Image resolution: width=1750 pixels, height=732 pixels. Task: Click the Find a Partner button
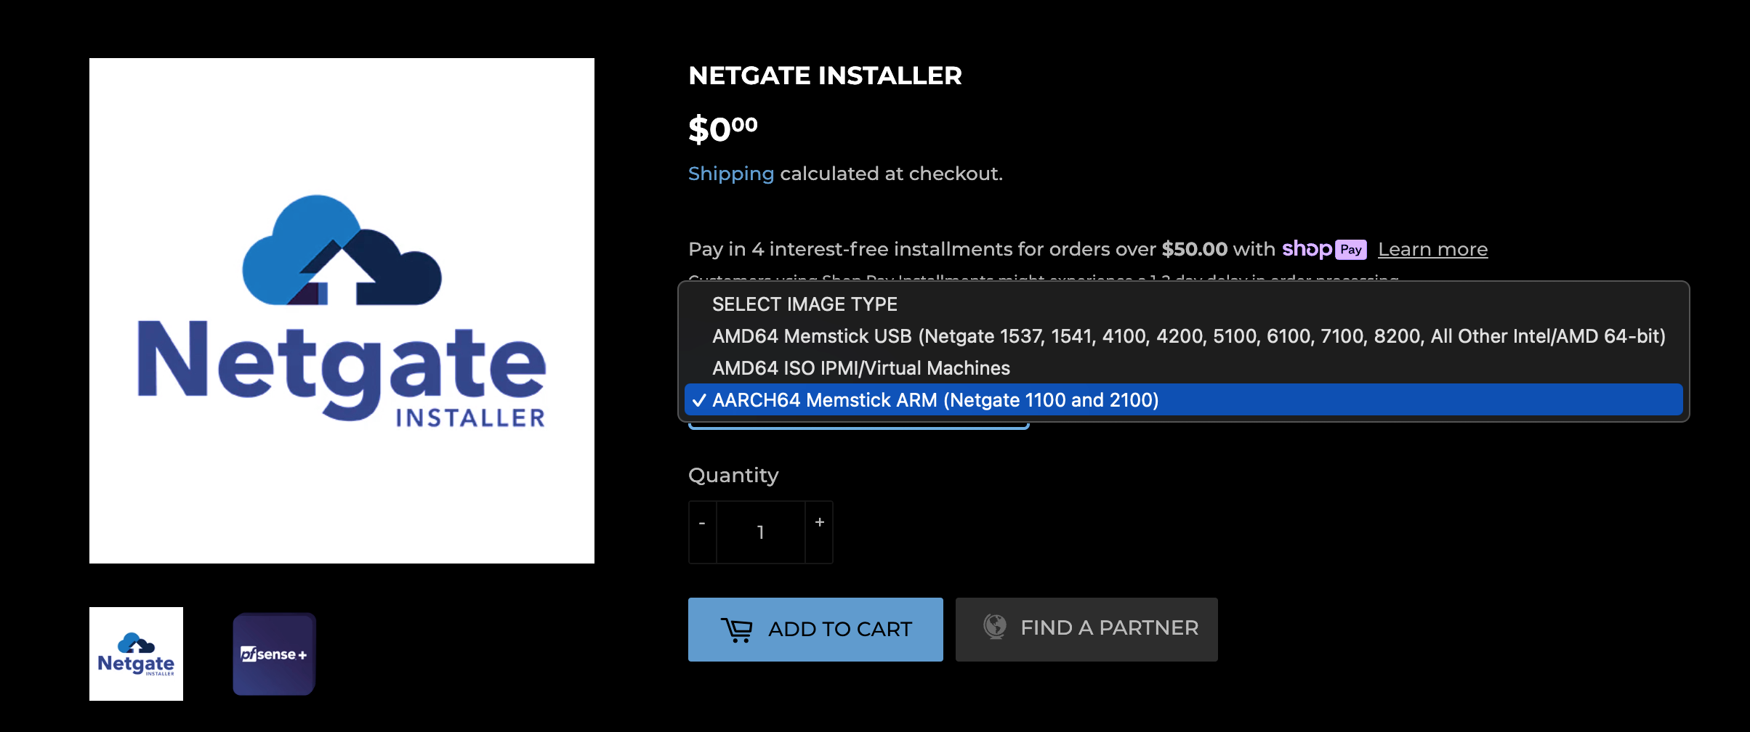(x=1086, y=630)
